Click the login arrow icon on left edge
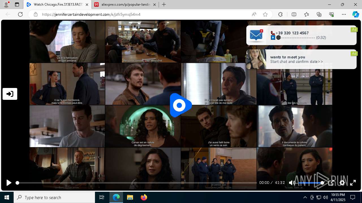Image resolution: width=362 pixels, height=203 pixels. point(10,94)
